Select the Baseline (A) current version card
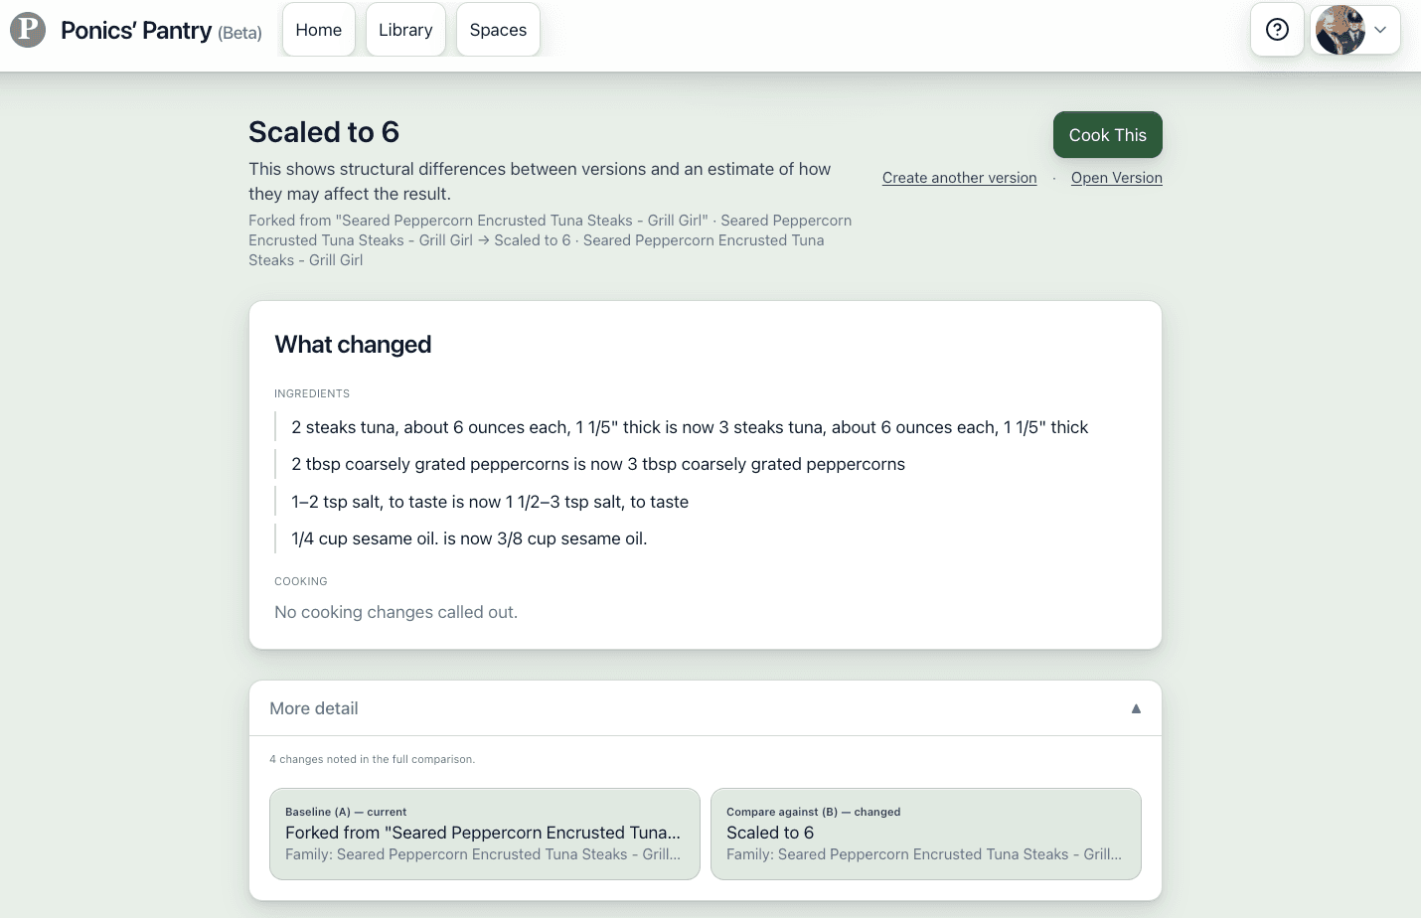The width and height of the screenshot is (1421, 918). coord(485,834)
